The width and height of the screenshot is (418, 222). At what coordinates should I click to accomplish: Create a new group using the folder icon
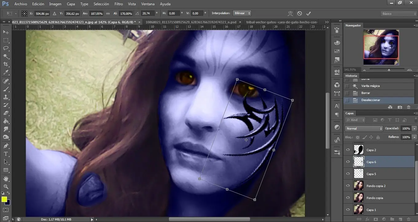click(x=392, y=219)
